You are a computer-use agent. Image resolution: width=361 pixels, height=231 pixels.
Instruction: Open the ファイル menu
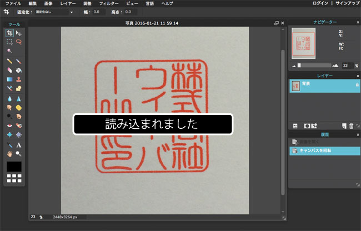[13, 3]
